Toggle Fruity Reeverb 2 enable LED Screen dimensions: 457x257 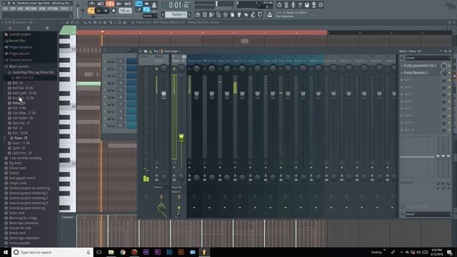pos(449,73)
